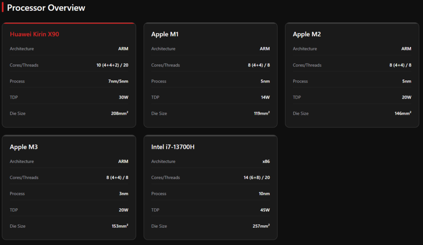Screen dimensions: 423x245
Task: Click Process label in Apple M1 card
Action: coord(159,81)
